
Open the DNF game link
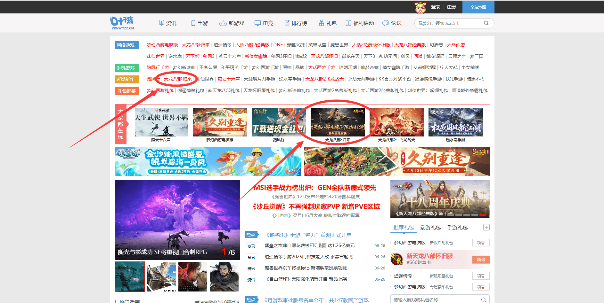(278, 45)
